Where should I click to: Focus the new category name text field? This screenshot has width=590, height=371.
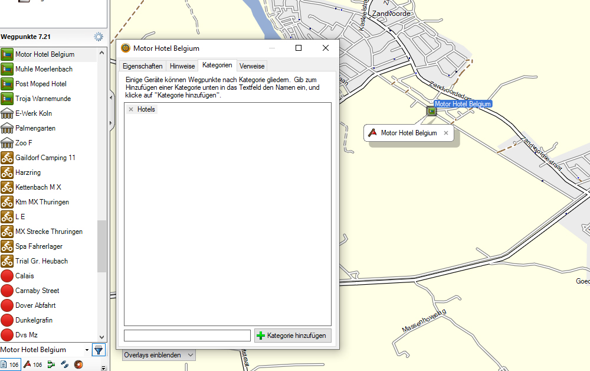tap(187, 336)
